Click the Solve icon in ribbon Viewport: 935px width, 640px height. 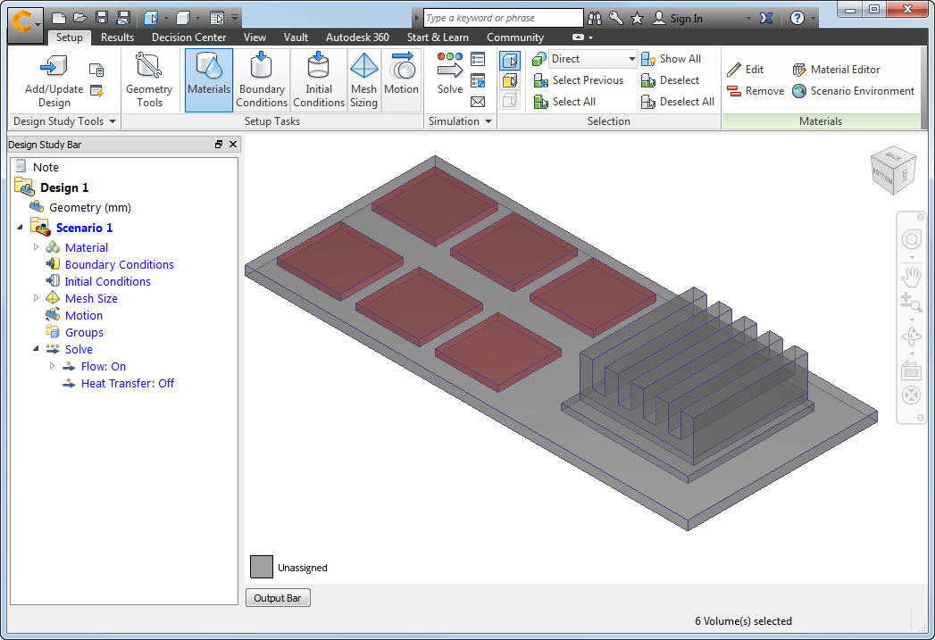(449, 65)
